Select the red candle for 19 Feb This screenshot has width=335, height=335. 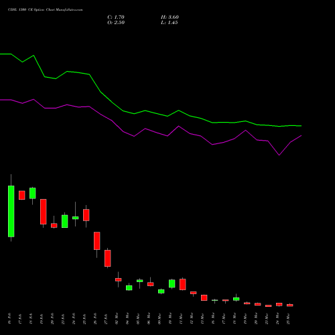[44, 212]
